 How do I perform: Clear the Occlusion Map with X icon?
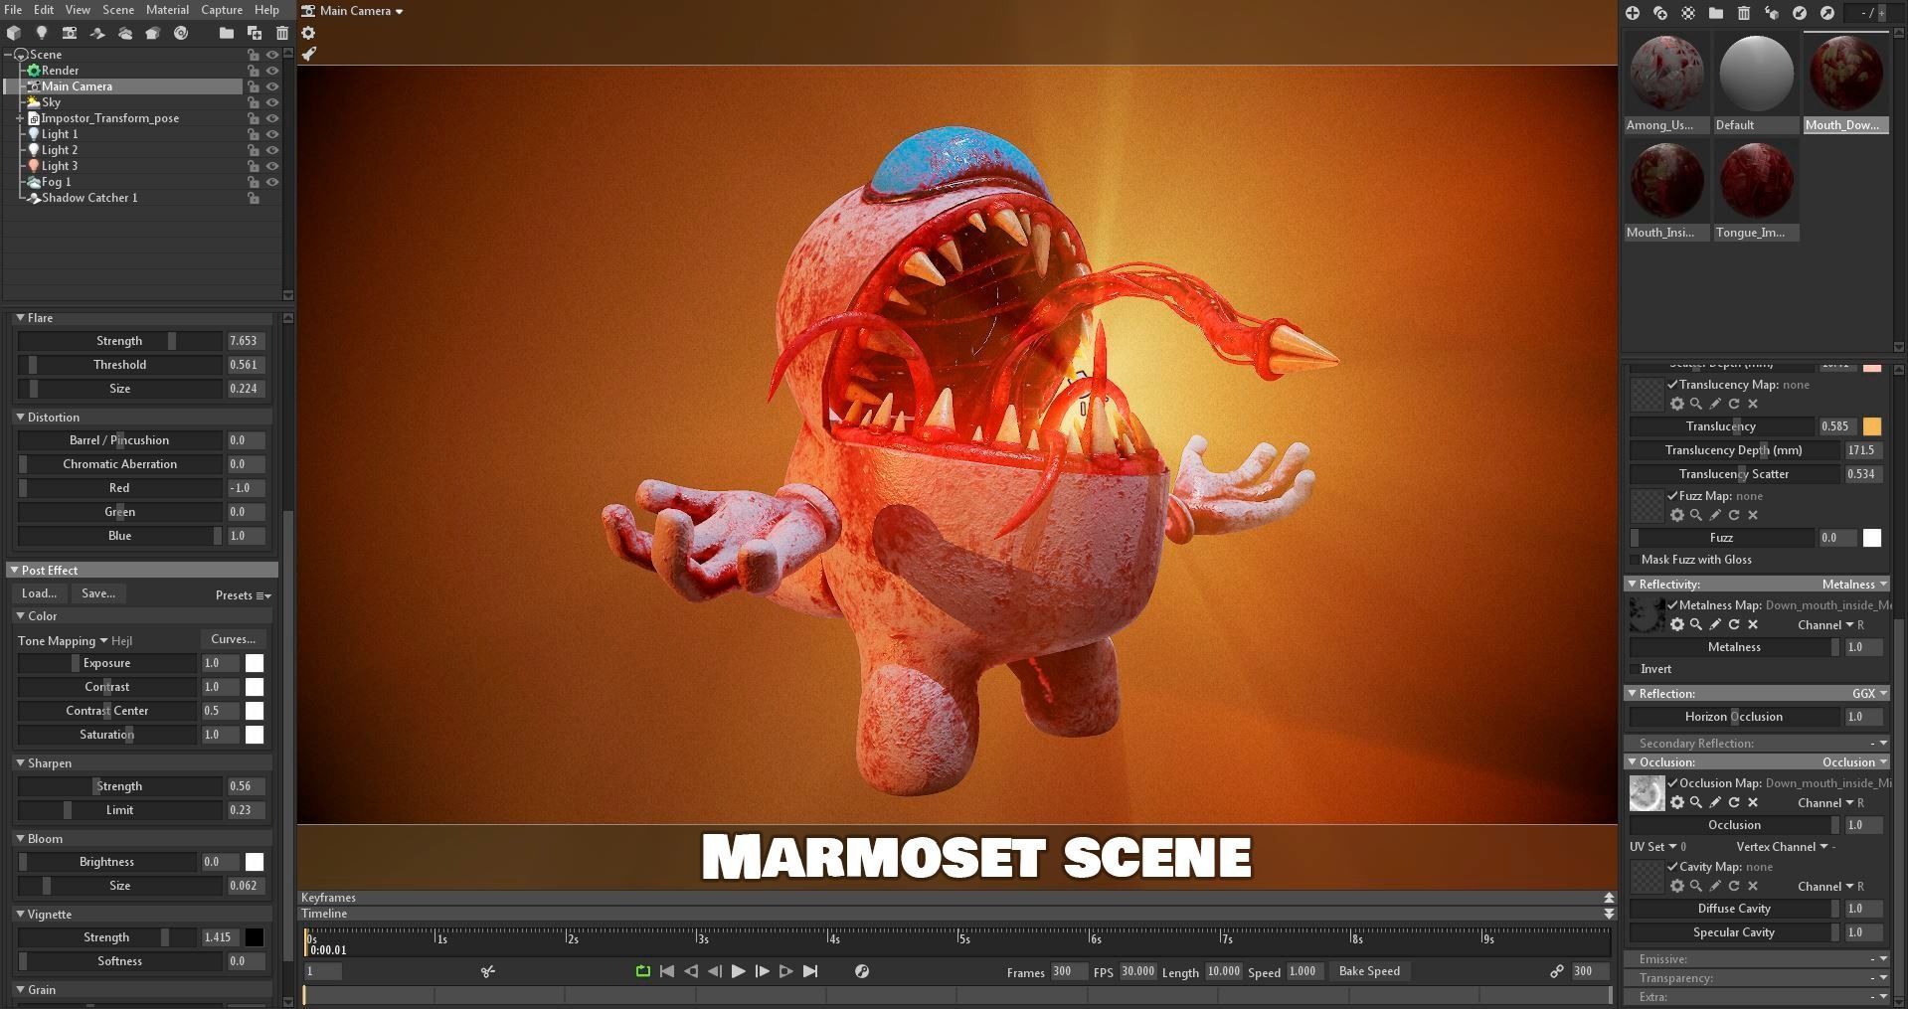pyautogui.click(x=1753, y=802)
